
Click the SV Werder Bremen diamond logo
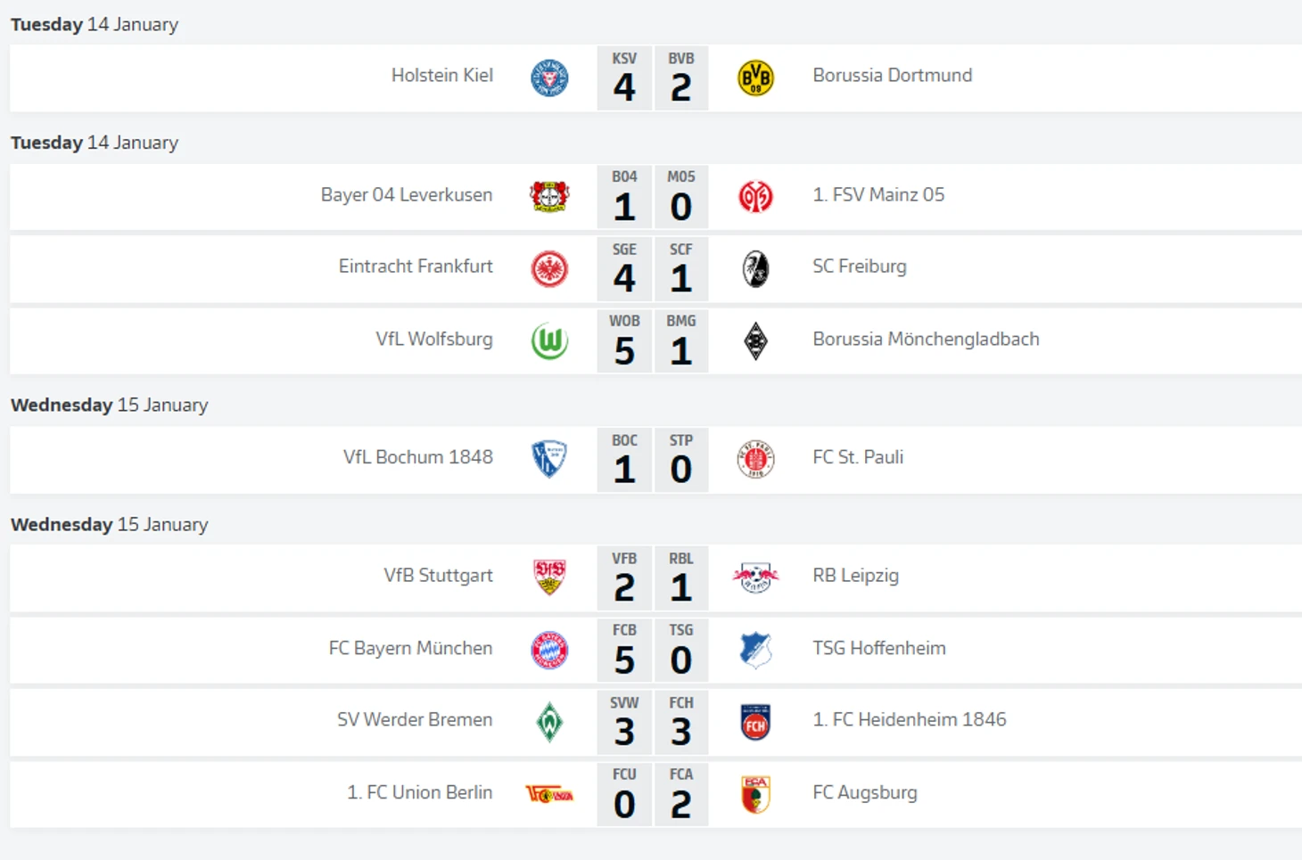click(549, 722)
